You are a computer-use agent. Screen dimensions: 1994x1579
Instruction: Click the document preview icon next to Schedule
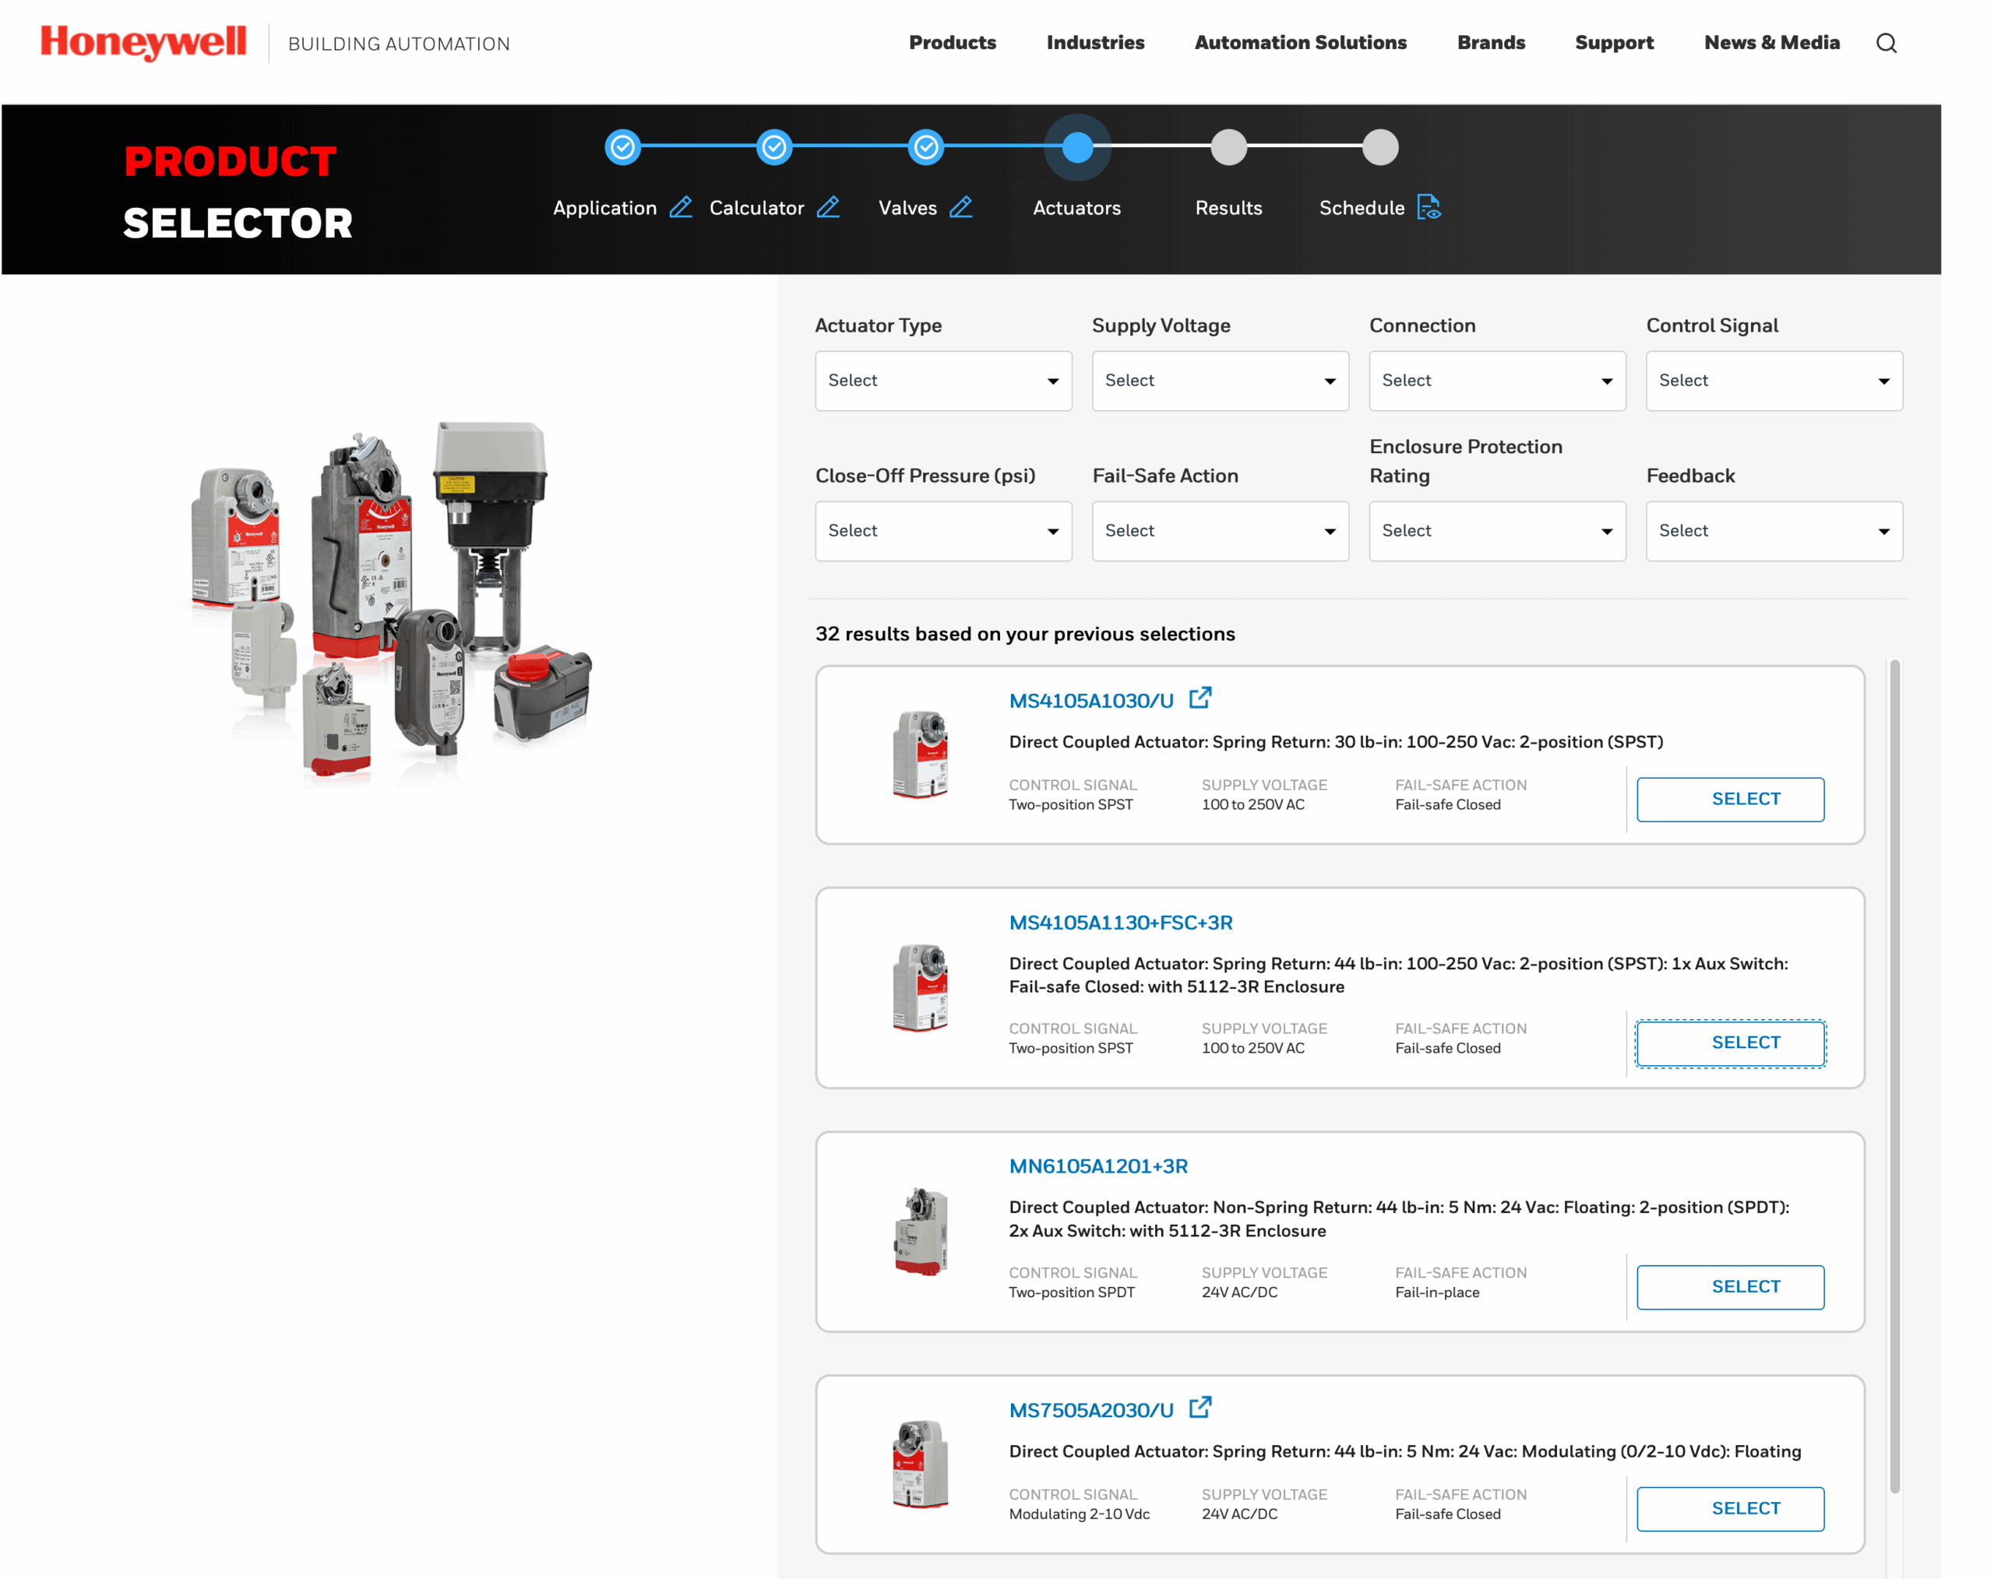(1429, 207)
